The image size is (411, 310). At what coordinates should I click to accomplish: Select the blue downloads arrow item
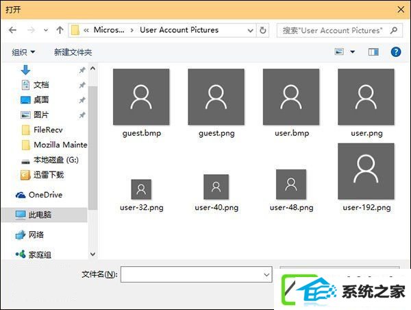25,70
